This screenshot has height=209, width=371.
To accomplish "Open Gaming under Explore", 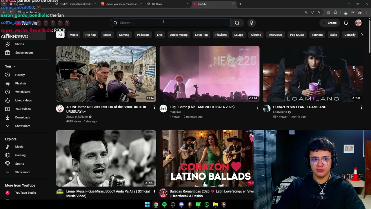I will [24, 155].
